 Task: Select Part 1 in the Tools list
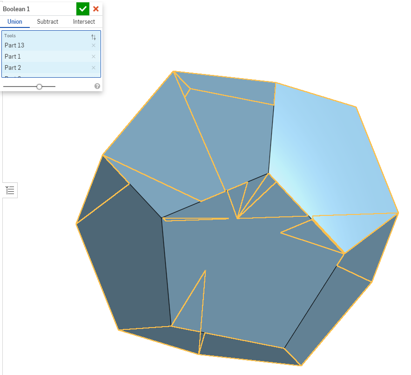(x=51, y=56)
